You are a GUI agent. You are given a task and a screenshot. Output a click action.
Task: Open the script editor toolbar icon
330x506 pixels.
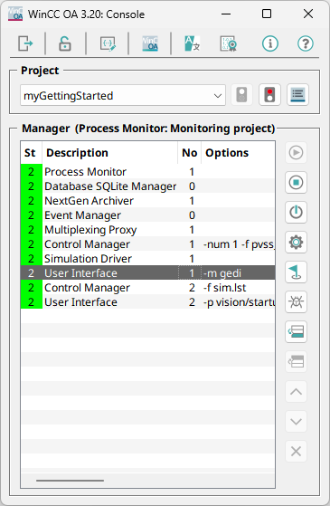coord(108,43)
